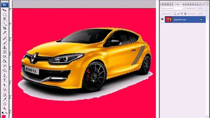Select the Ellipse shape tool
Image resolution: width=210 pixels, height=118 pixels.
4,89
